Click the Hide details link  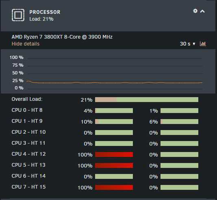point(26,44)
